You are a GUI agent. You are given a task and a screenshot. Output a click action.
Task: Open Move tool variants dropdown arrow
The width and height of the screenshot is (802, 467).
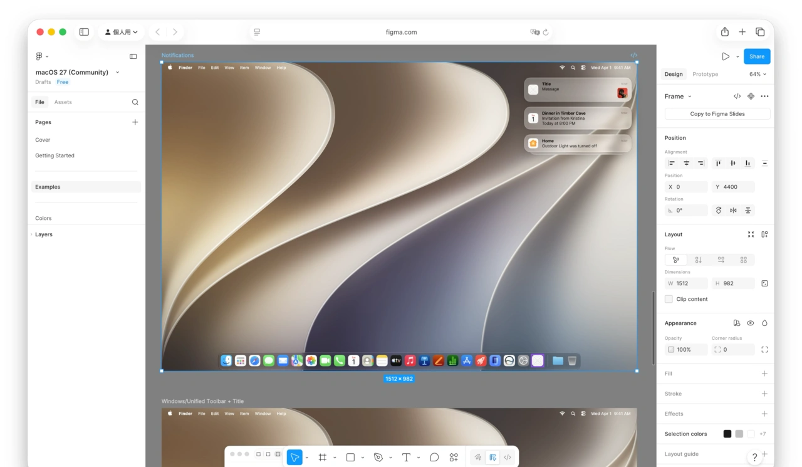click(306, 458)
